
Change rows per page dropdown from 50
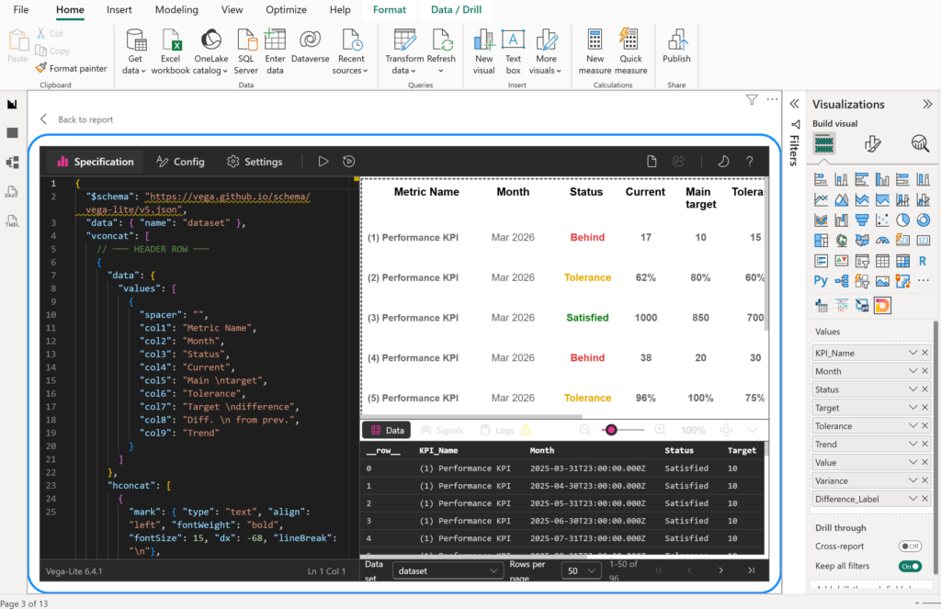(581, 570)
